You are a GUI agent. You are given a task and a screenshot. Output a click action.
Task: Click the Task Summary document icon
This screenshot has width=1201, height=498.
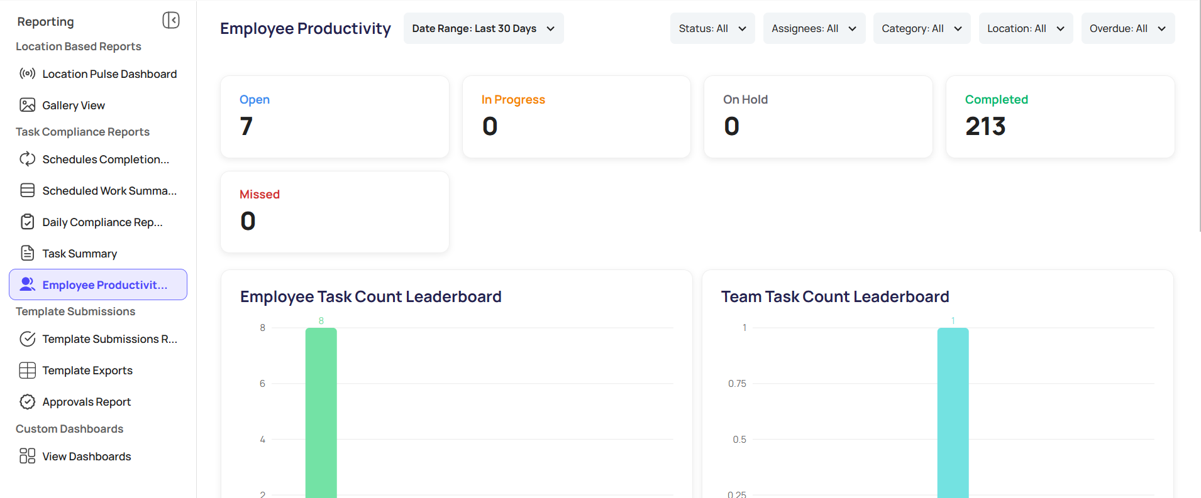[27, 253]
